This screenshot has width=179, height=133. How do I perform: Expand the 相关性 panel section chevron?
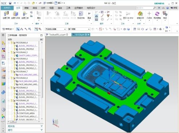[42, 126]
